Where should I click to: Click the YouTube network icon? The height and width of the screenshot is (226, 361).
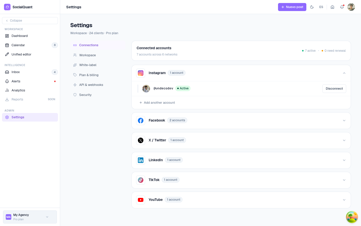[x=141, y=200]
